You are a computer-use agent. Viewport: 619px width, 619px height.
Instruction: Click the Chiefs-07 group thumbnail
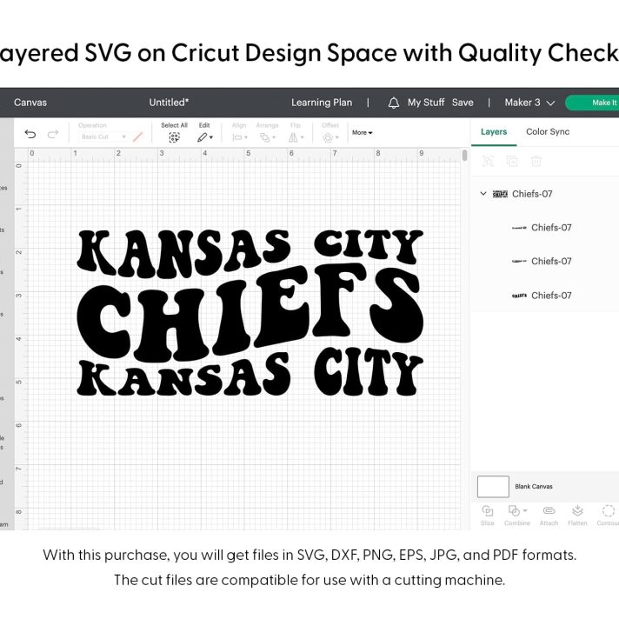pos(500,194)
